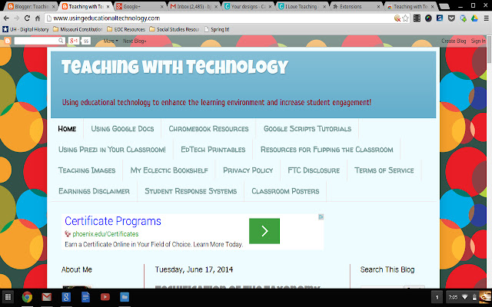Open the EOC Resources bookmark folder
The height and width of the screenshot is (307, 492).
tap(126, 29)
